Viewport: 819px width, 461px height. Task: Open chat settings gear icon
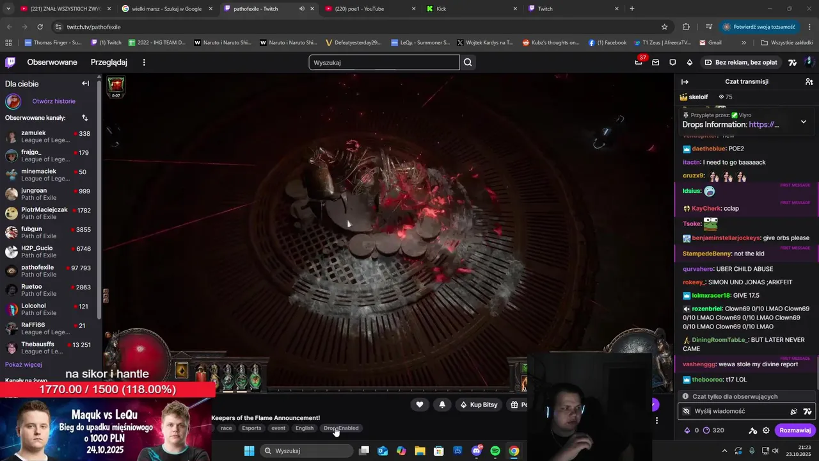(x=766, y=430)
